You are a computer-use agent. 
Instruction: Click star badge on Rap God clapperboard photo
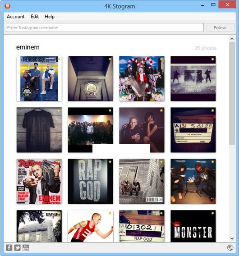point(161,213)
